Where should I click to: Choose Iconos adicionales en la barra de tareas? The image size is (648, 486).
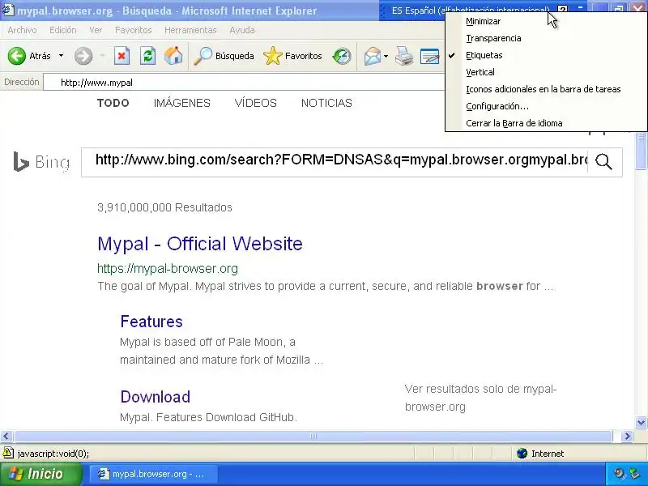pos(546,89)
